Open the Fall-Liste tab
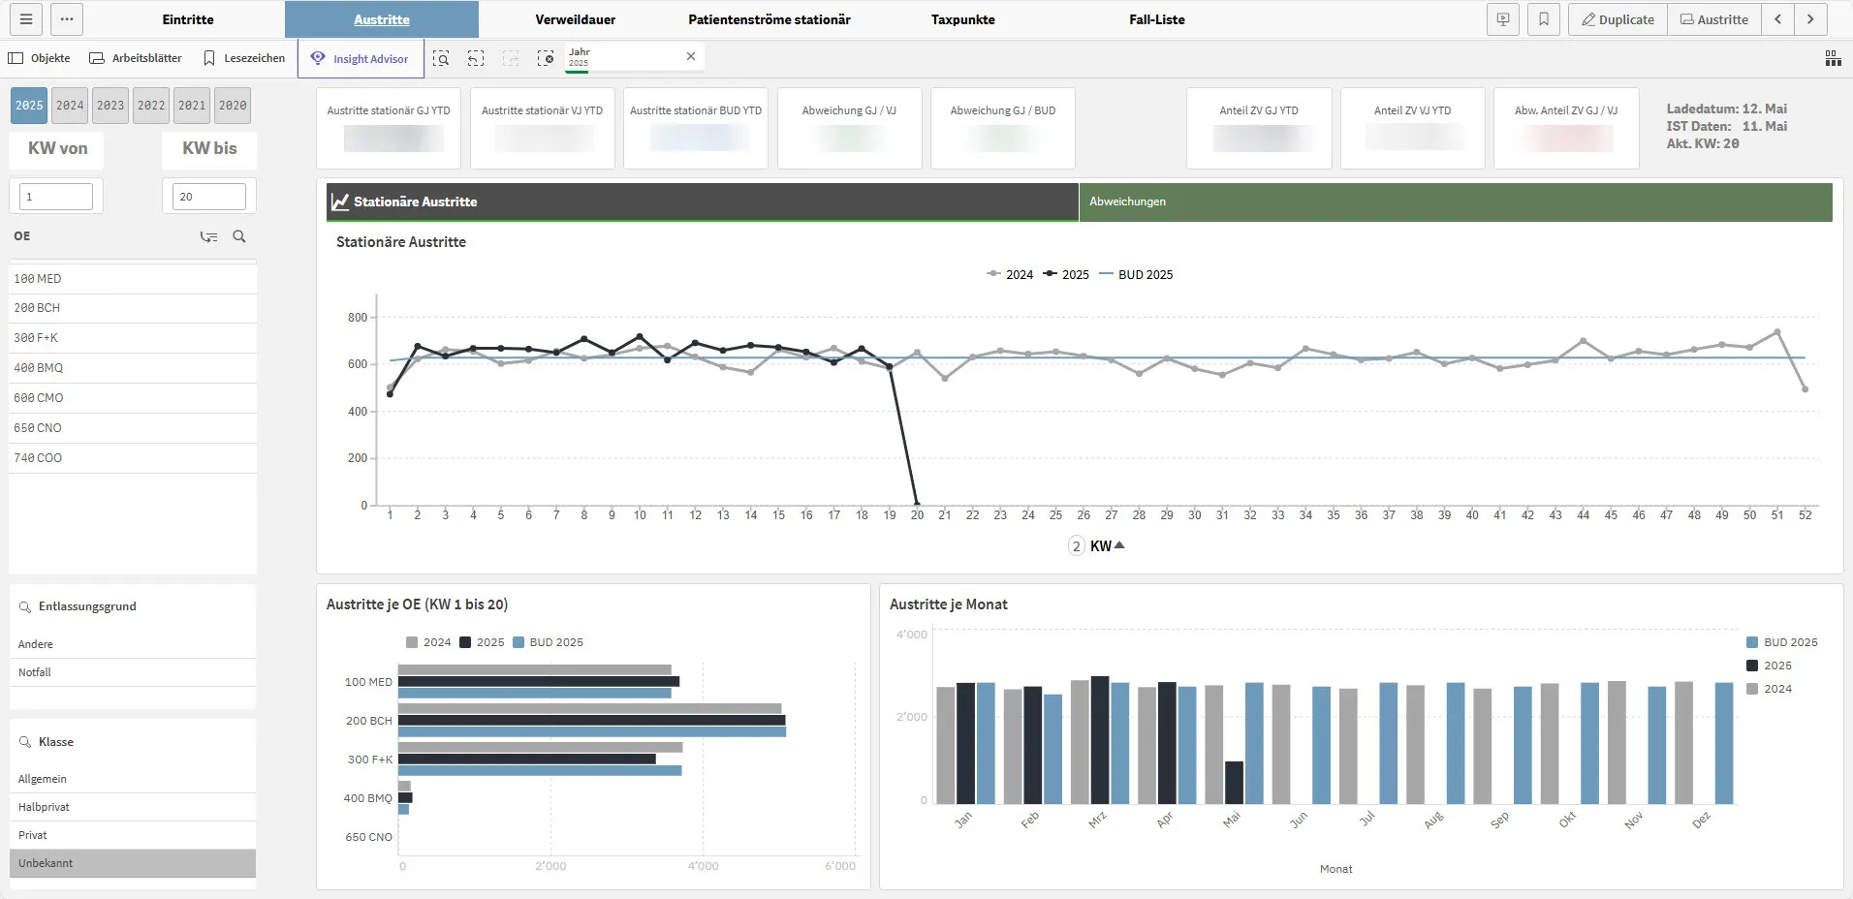Viewport: 1853px width, 899px height. tap(1157, 19)
